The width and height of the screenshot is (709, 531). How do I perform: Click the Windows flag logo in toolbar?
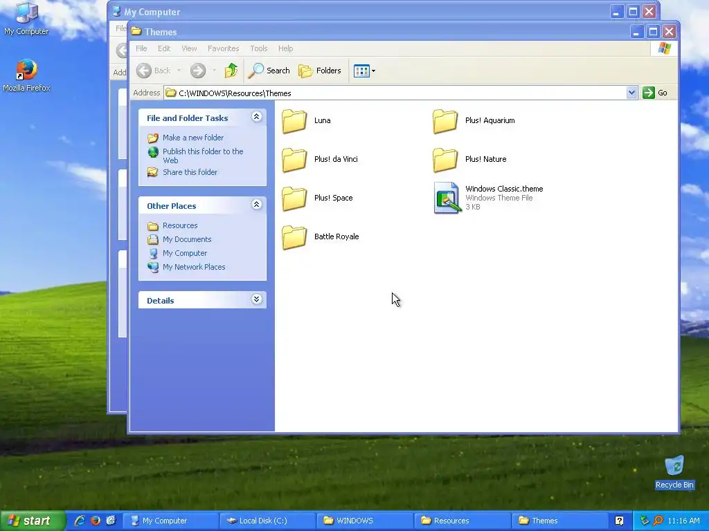[x=664, y=48]
